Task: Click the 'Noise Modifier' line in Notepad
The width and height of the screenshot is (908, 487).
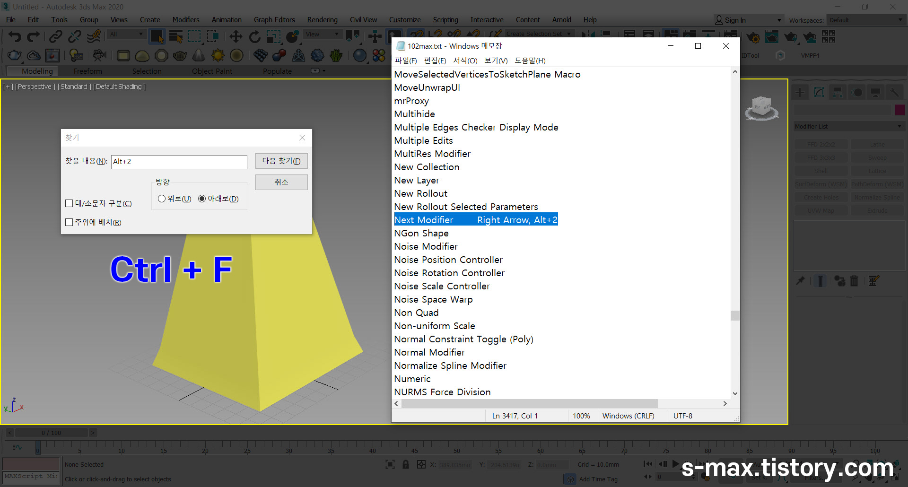Action: (426, 246)
